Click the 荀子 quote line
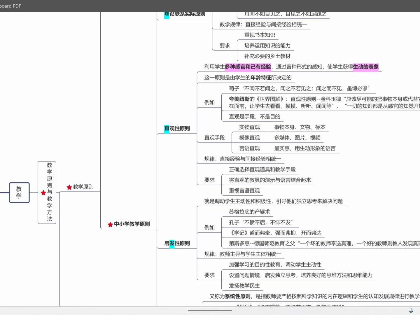Screen dimensions: 420x315 pos(300,88)
